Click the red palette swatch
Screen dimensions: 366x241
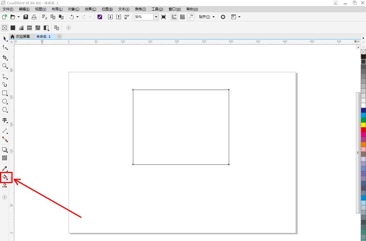363,129
